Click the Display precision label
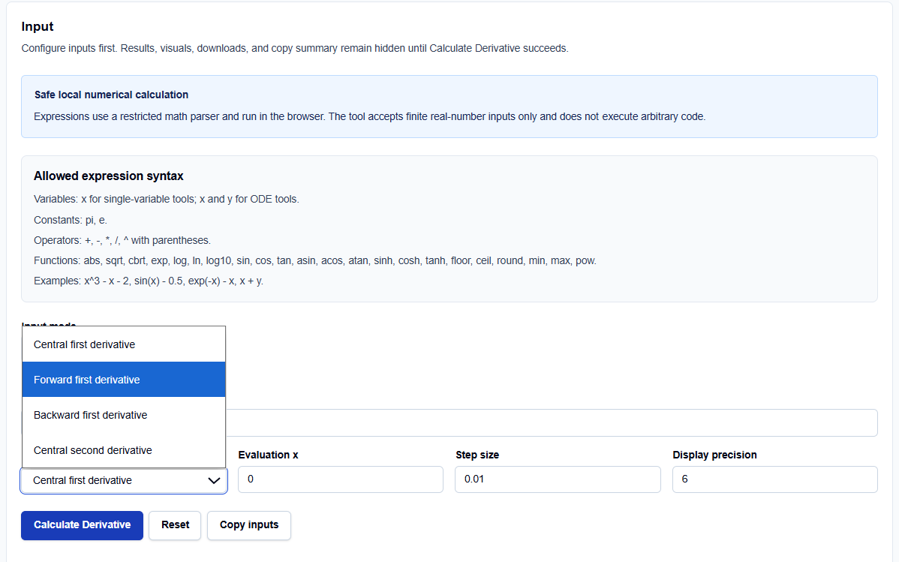The width and height of the screenshot is (899, 562). click(x=714, y=455)
